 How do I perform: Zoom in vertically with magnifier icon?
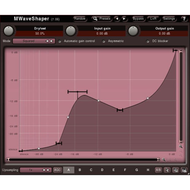(181, 146)
